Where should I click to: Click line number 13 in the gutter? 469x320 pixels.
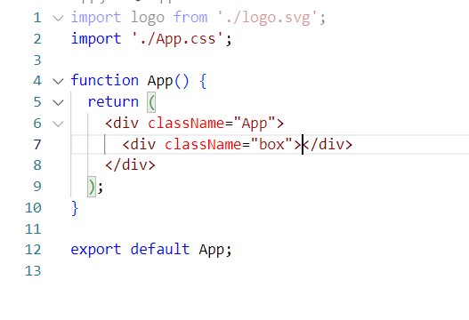tap(33, 271)
